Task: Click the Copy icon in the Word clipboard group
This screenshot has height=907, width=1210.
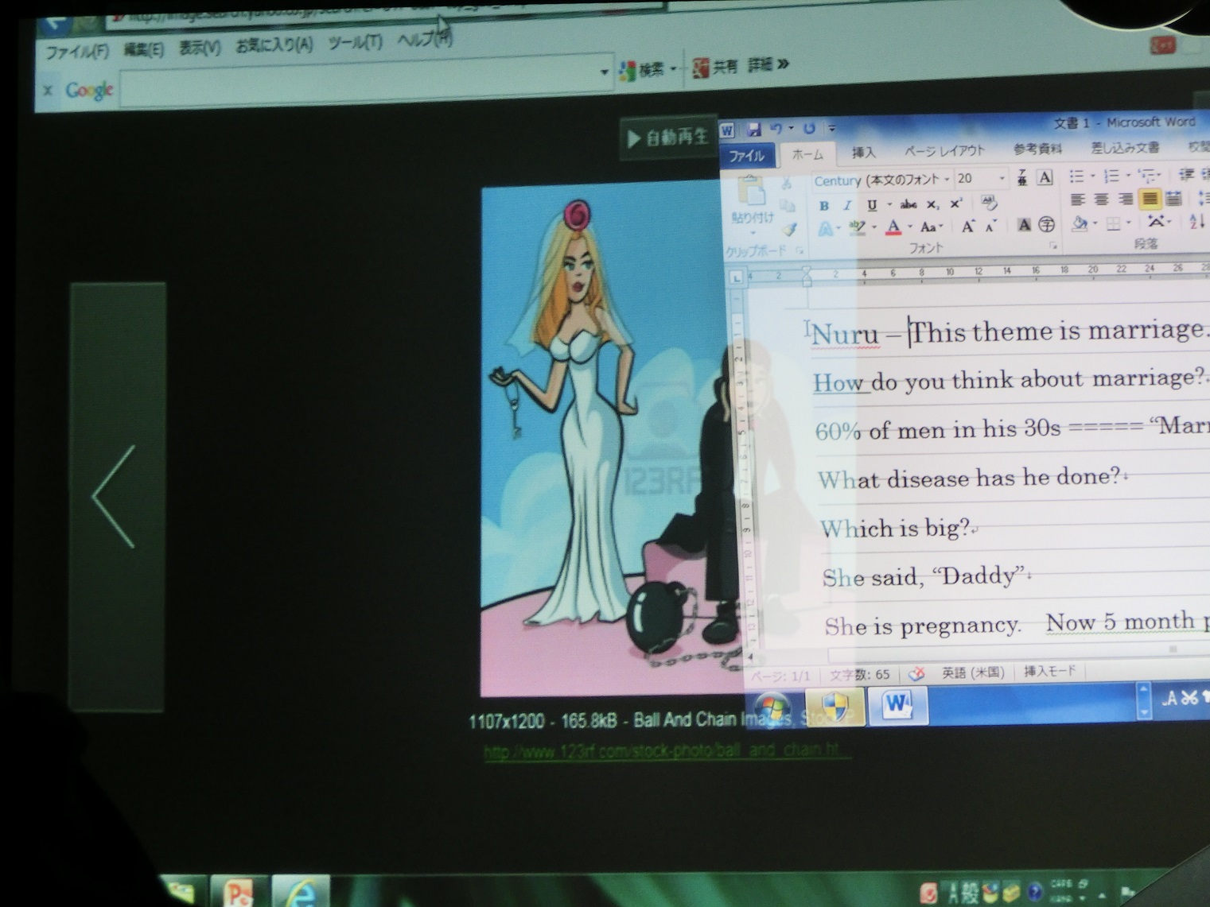Action: click(x=788, y=207)
